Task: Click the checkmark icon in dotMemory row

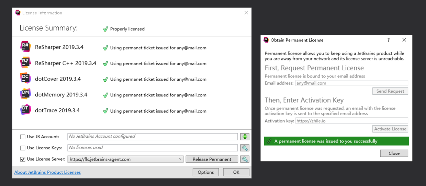Action: [105, 95]
